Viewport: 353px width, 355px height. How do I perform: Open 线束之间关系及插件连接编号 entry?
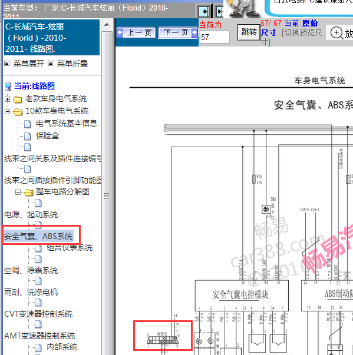tap(52, 158)
